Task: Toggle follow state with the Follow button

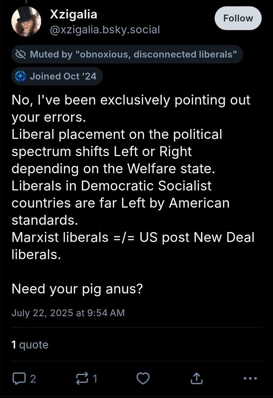Action: [x=238, y=18]
